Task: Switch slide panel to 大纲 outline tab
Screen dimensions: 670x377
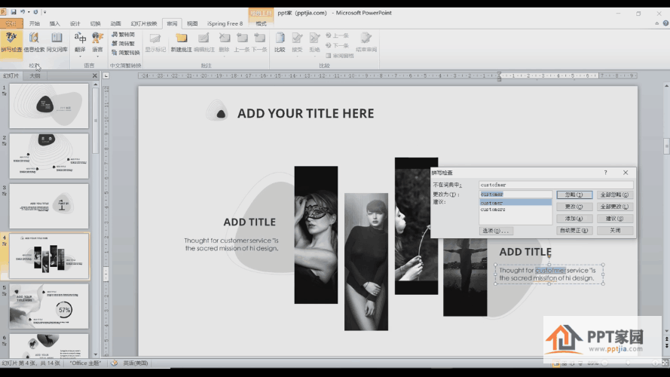Action: click(35, 75)
